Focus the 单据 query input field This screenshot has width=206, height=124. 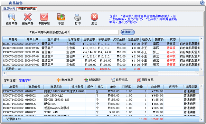click(x=94, y=32)
